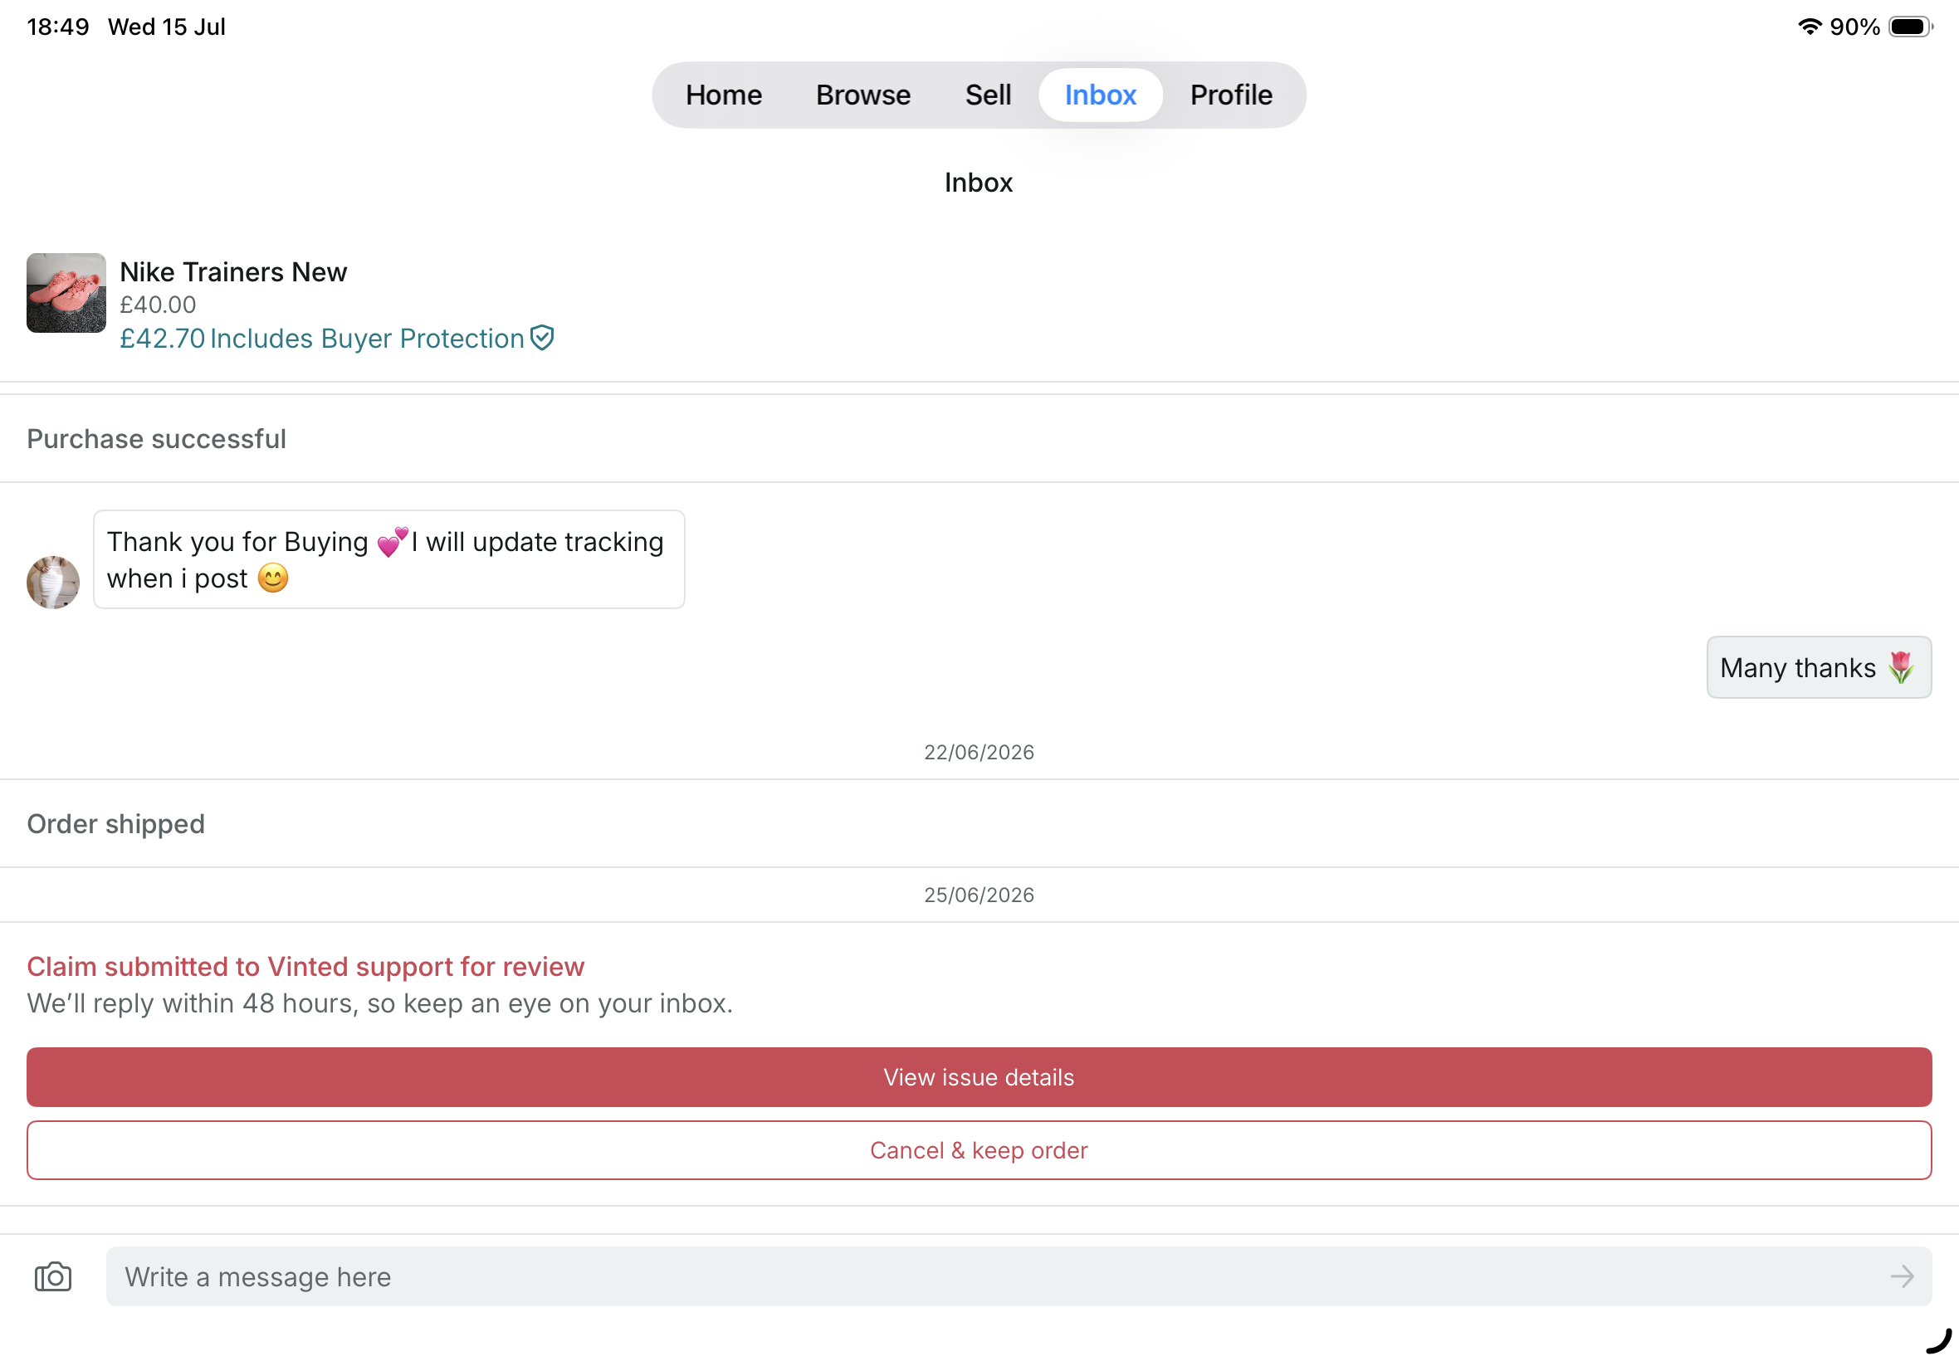Select the Inbox tab

click(1100, 95)
